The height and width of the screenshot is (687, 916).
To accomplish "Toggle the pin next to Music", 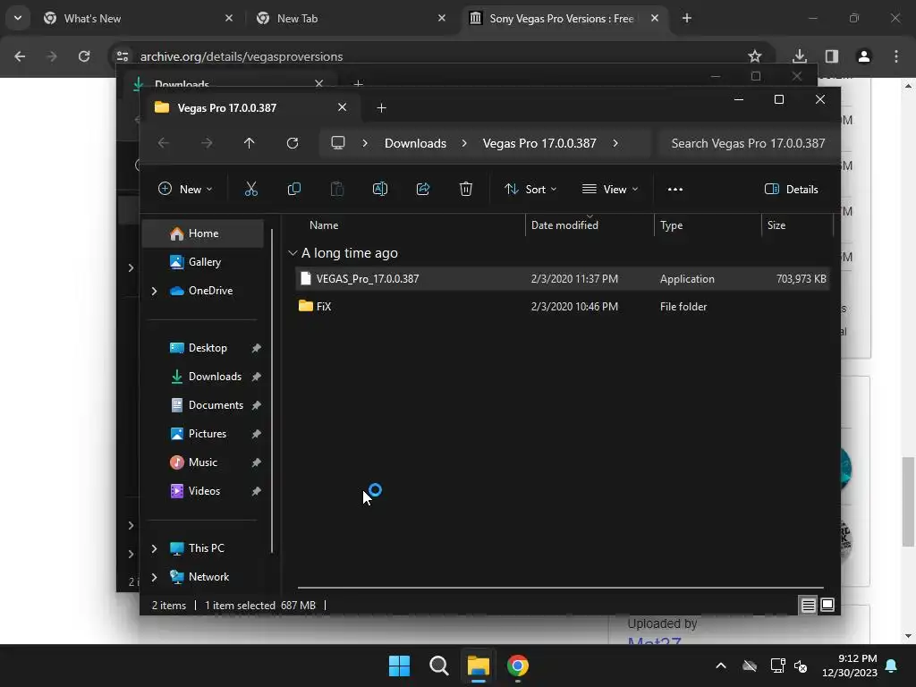I will pyautogui.click(x=256, y=462).
